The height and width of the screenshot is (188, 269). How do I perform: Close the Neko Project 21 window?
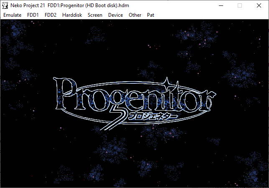pyautogui.click(x=259, y=5)
